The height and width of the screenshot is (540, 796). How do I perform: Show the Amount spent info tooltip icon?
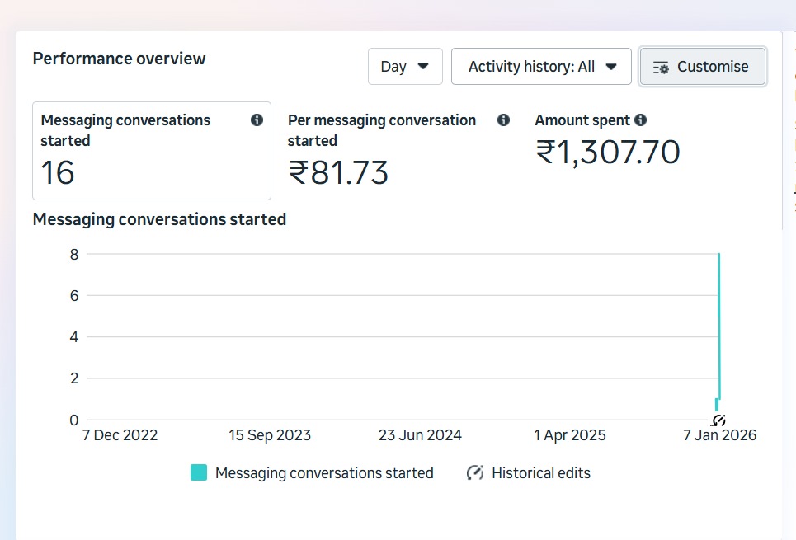(641, 120)
